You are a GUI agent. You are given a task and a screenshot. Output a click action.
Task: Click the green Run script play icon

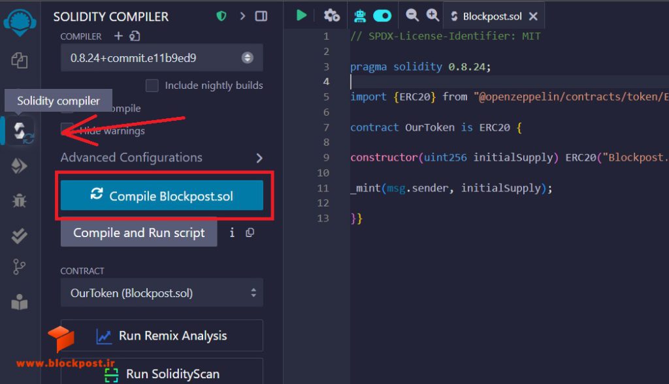pos(301,16)
